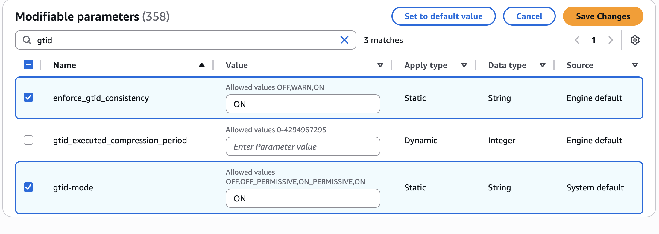
Task: Expand Data type column sort arrow
Action: pos(543,65)
